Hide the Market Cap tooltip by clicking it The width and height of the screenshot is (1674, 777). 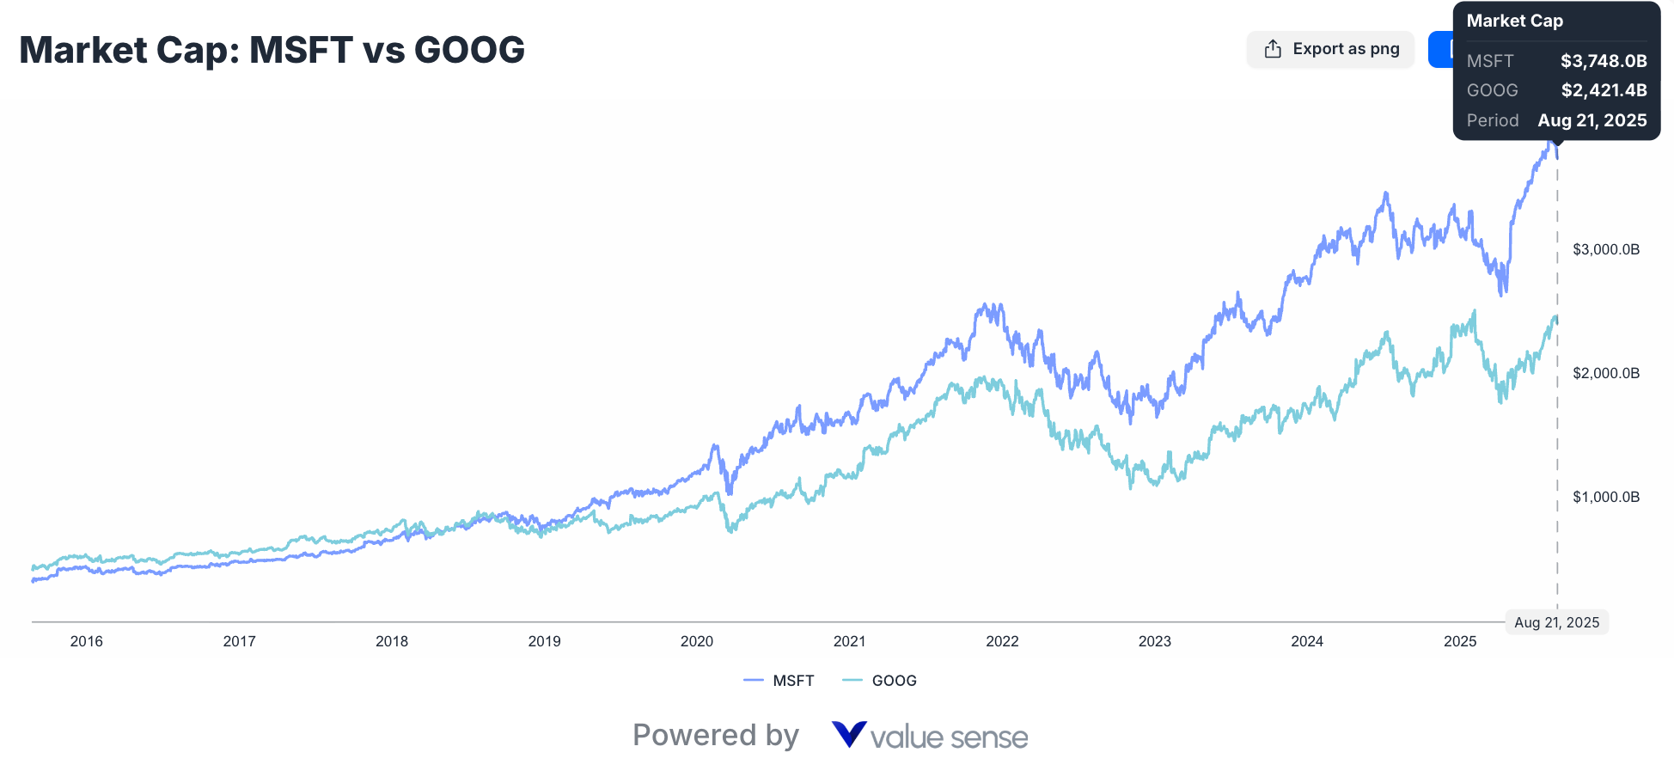[x=1557, y=70]
